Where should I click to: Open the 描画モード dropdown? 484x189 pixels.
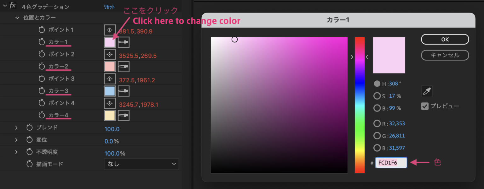(x=141, y=164)
